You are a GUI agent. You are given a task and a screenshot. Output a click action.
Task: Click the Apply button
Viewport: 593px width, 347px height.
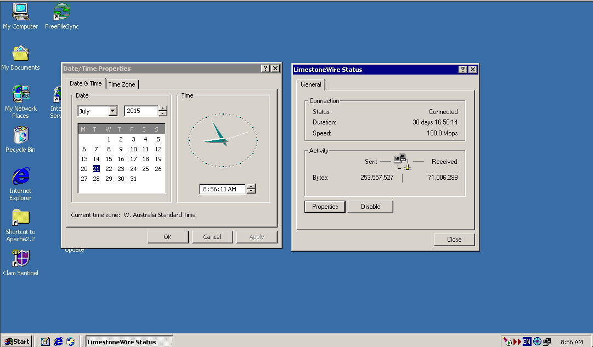point(256,237)
